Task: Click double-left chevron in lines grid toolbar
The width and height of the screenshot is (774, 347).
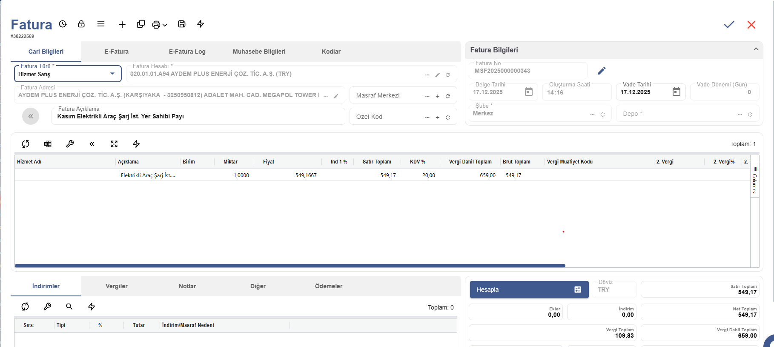Action: tap(92, 144)
